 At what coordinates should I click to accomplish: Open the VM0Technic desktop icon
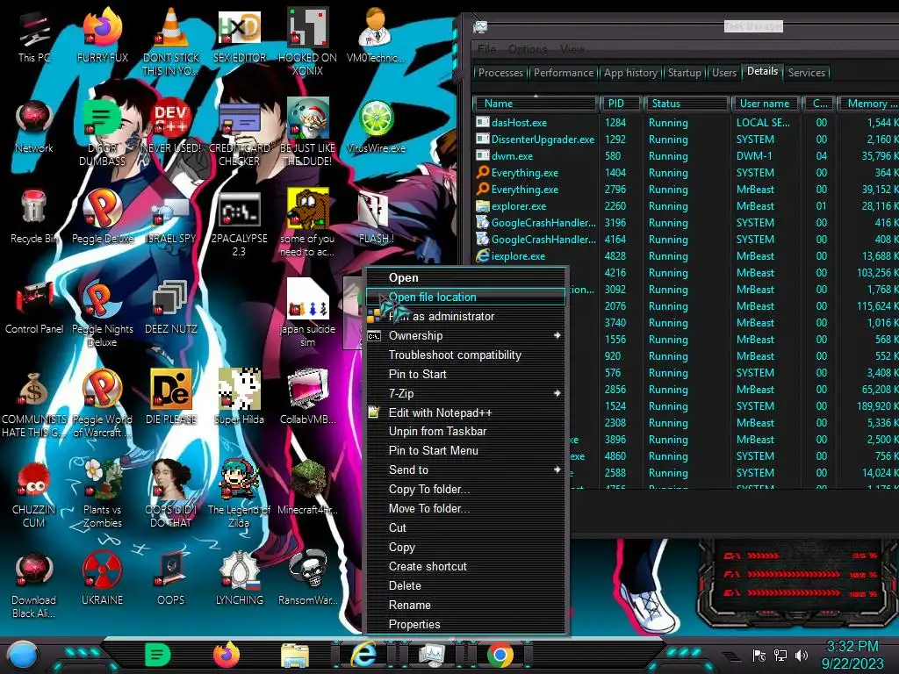tap(376, 35)
